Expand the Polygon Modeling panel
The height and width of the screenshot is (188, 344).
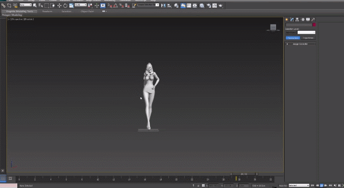[12, 15]
